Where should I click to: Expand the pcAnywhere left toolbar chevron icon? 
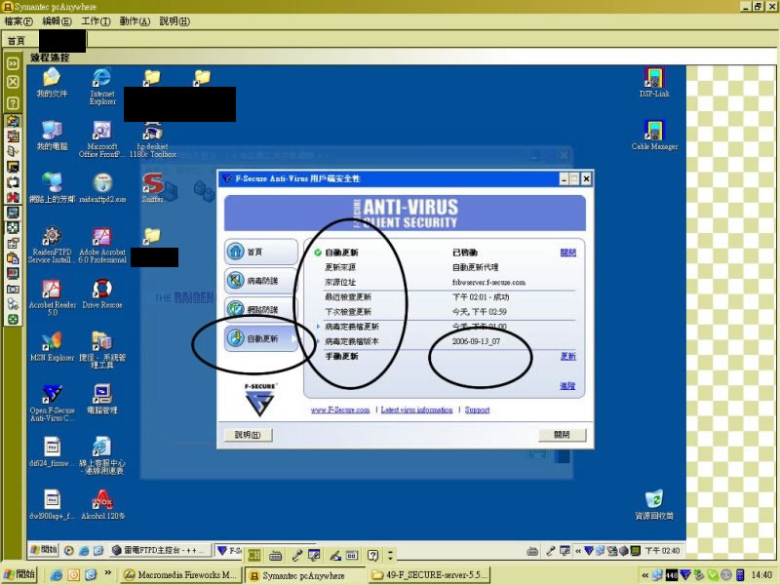(13, 63)
